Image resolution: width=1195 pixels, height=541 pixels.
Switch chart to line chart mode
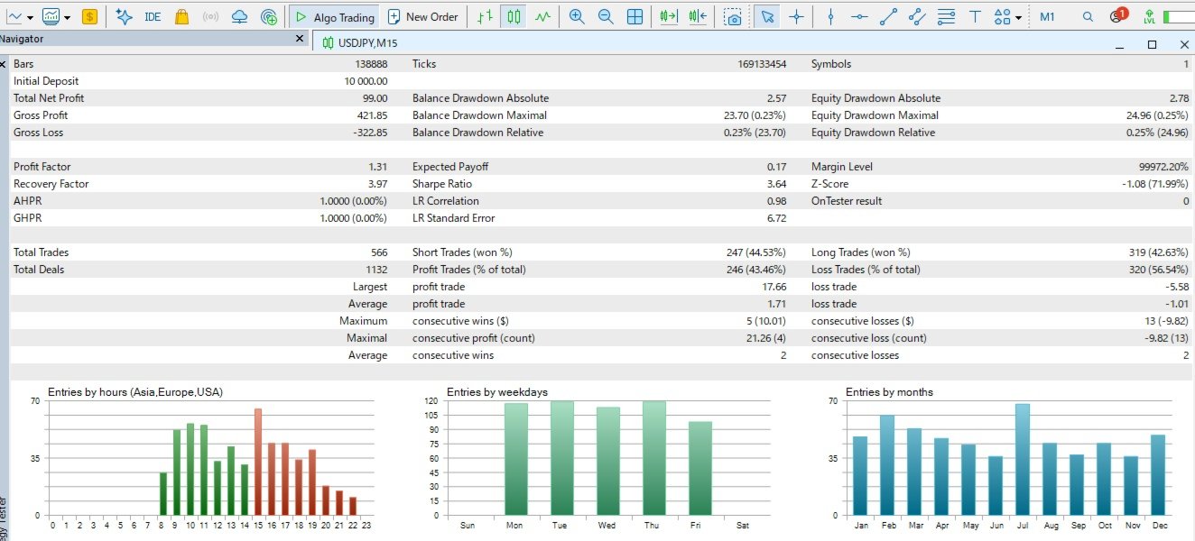pos(542,16)
